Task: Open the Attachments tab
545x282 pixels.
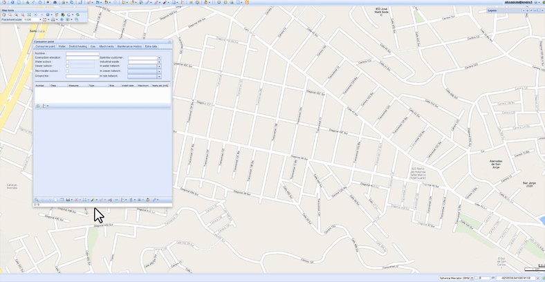Action: 107,46
